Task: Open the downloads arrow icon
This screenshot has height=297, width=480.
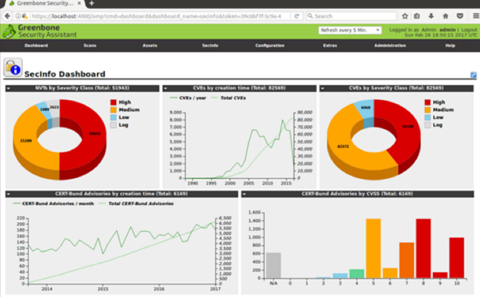Action: pyautogui.click(x=431, y=16)
